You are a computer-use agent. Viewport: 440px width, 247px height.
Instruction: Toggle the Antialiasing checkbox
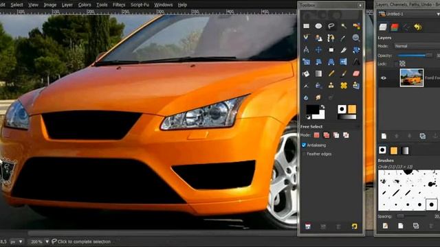coord(304,145)
